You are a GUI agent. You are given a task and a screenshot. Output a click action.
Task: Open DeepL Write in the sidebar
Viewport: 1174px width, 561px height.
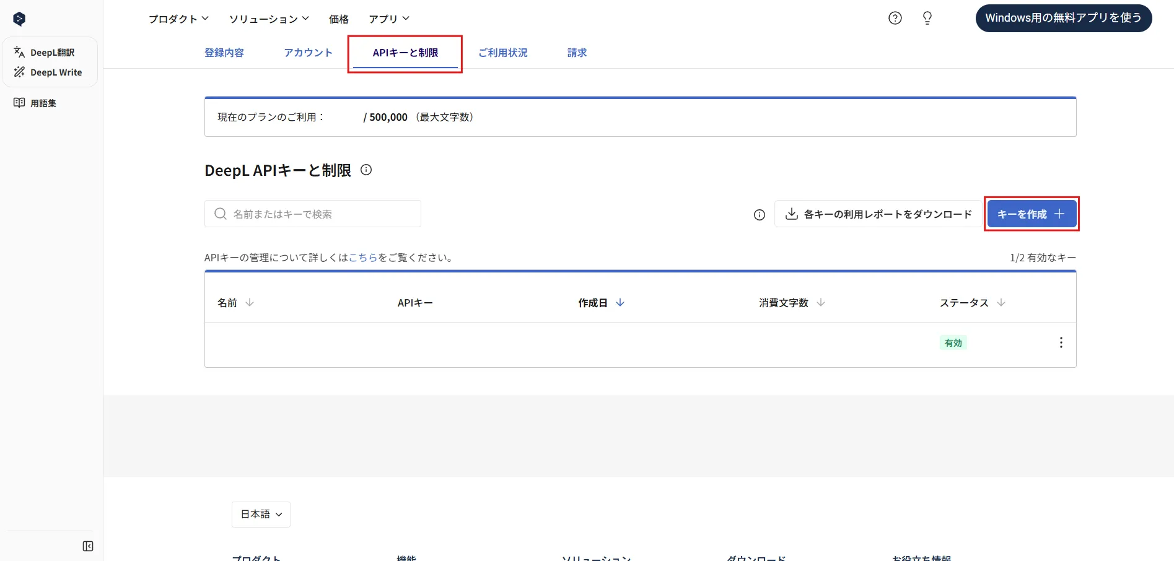pos(47,72)
